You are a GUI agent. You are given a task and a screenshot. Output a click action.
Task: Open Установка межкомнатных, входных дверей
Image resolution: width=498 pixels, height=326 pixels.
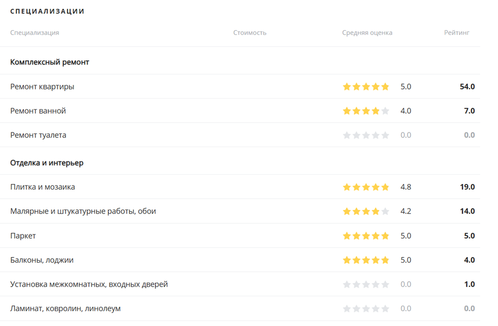pyautogui.click(x=89, y=284)
